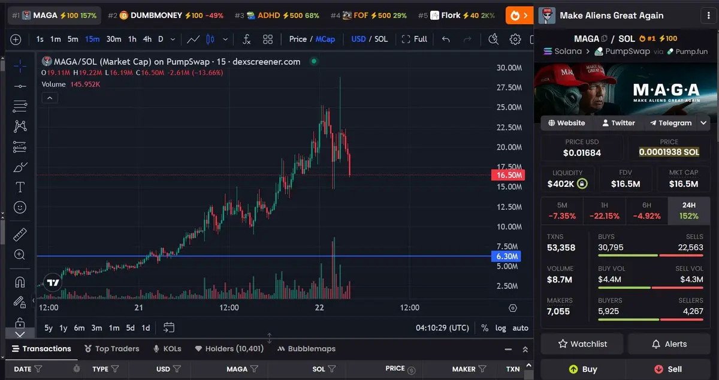This screenshot has width=719, height=380.
Task: Set chart interval to 1h
Action: pyautogui.click(x=132, y=39)
